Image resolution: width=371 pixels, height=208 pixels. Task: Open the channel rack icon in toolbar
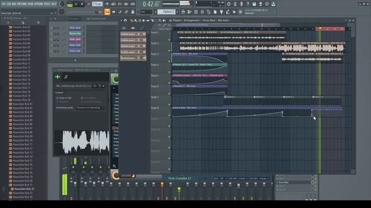[x=196, y=12]
